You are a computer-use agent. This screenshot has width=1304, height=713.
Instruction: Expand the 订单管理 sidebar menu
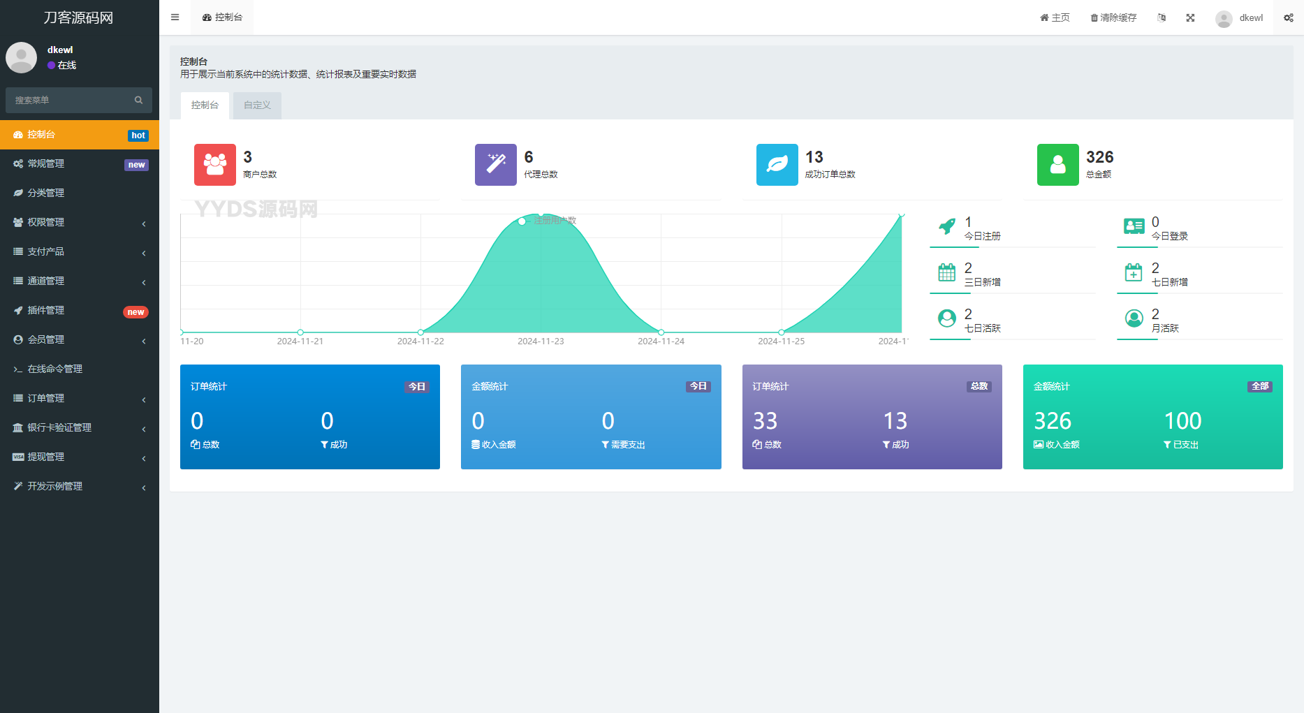(79, 398)
